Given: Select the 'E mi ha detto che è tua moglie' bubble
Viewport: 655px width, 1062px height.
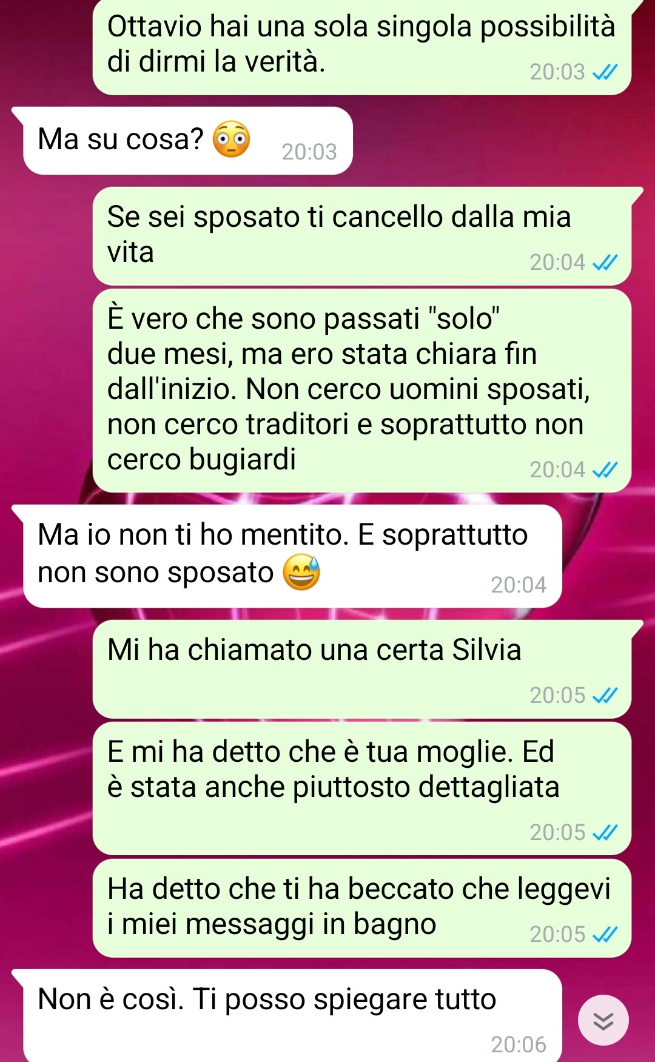Looking at the screenshot, I should point(362,788).
